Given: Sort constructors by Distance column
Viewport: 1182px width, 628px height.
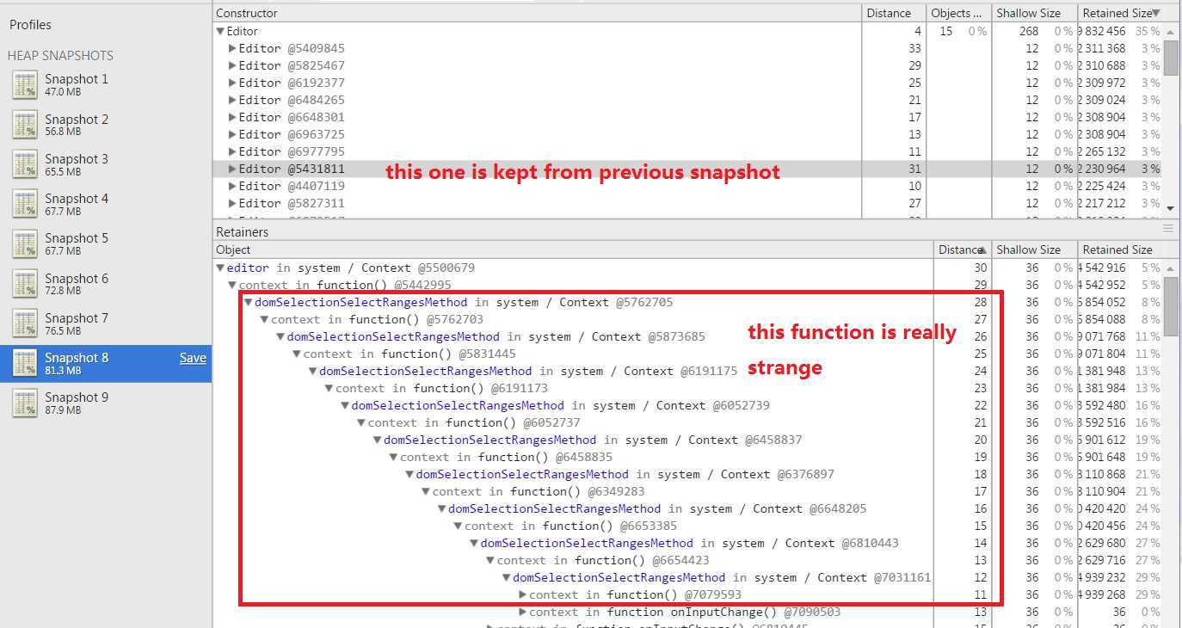Looking at the screenshot, I should 893,13.
